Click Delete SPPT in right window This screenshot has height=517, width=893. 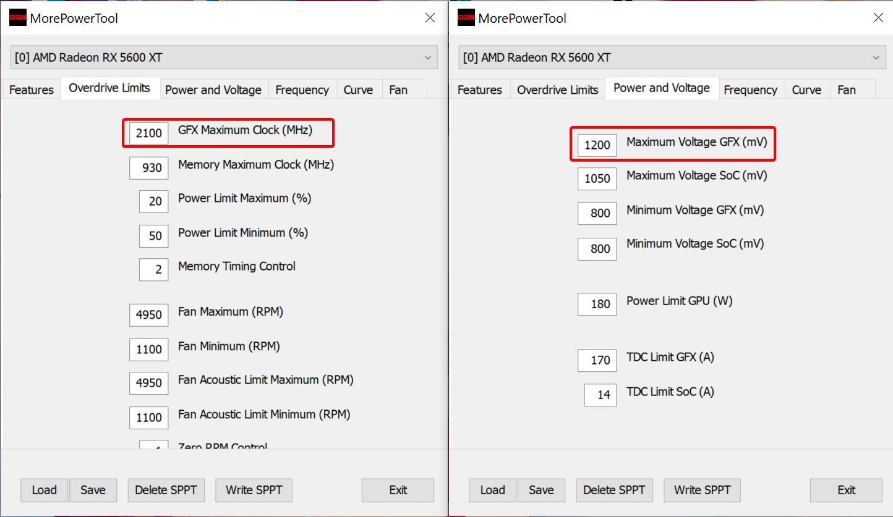[x=614, y=490]
